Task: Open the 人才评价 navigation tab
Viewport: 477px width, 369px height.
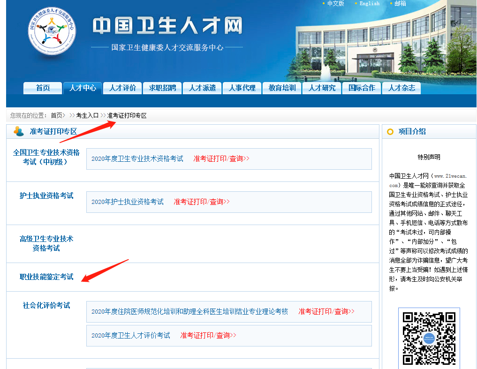Action: 122,88
